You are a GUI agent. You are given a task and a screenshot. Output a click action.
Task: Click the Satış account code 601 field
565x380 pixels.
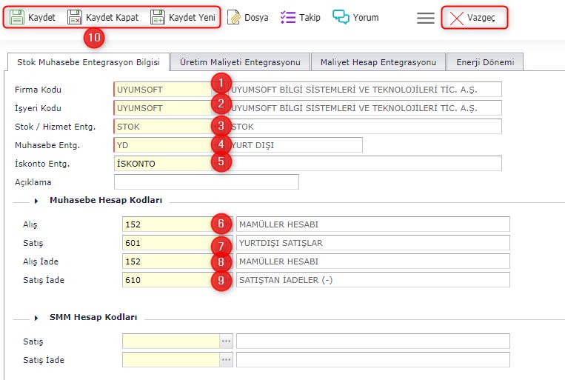[x=169, y=243]
